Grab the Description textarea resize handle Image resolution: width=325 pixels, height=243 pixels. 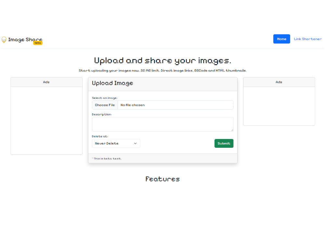click(232, 130)
